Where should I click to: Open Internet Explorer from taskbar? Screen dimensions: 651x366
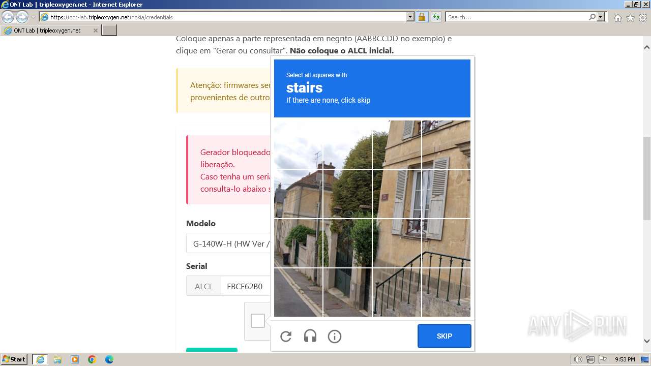pos(40,359)
